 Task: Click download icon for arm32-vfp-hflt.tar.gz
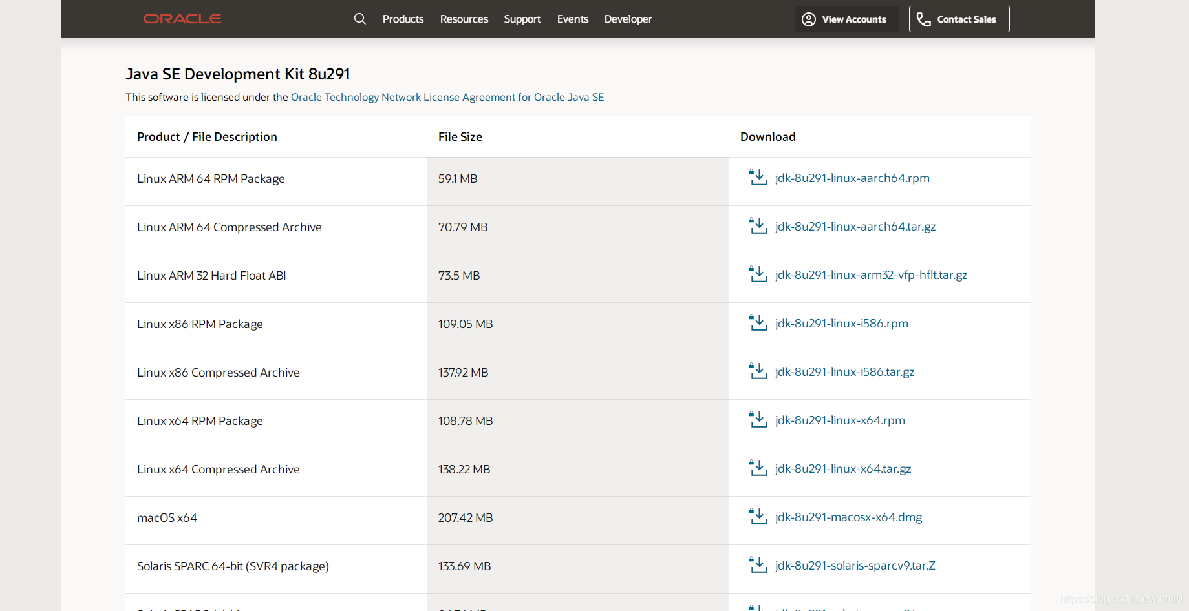(x=758, y=274)
